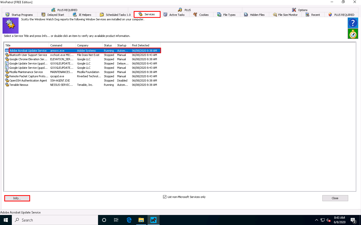Click the taskbar Search box

55,220
